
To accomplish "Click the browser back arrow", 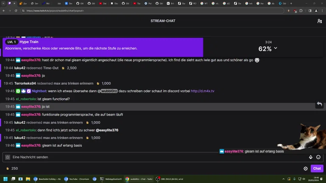I will (x=4, y=11).
